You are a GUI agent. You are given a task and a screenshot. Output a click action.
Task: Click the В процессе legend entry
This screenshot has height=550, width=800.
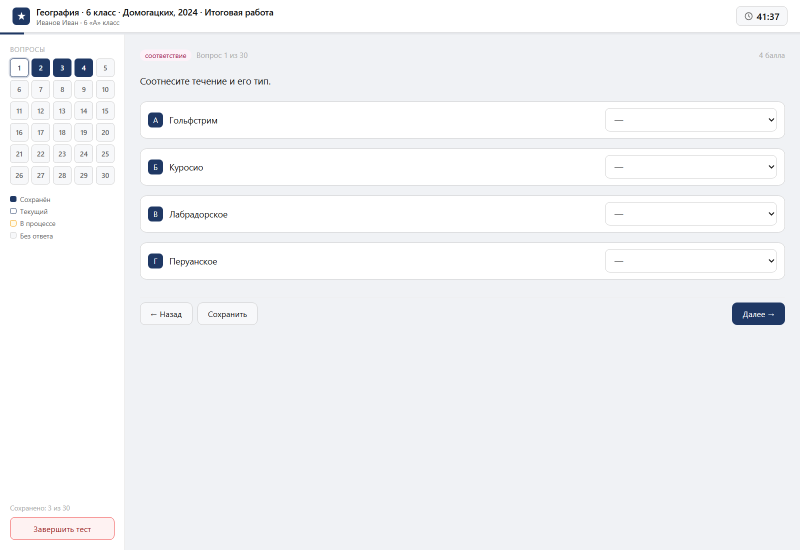coord(33,223)
